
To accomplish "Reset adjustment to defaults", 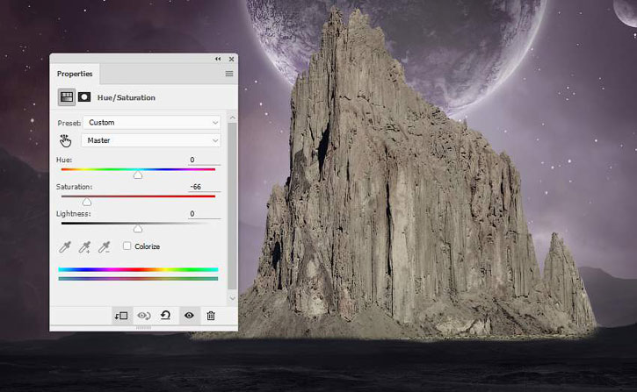I will click(165, 316).
